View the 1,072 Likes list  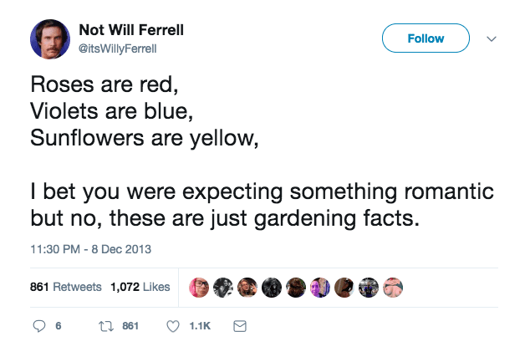coord(140,287)
